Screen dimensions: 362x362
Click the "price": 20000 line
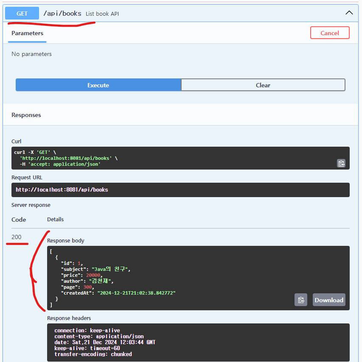(x=81, y=275)
